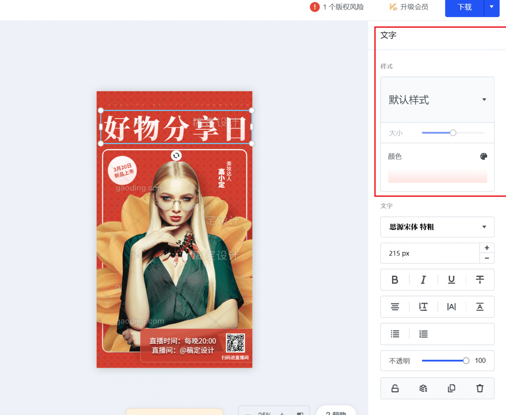Lock the selected text element
Viewport: 506px width, 415px height.
(395, 388)
